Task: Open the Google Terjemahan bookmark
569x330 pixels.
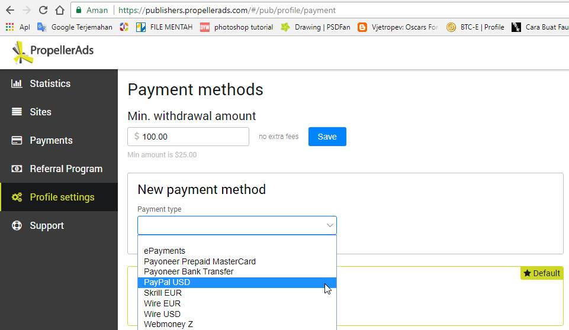Action: (75, 27)
